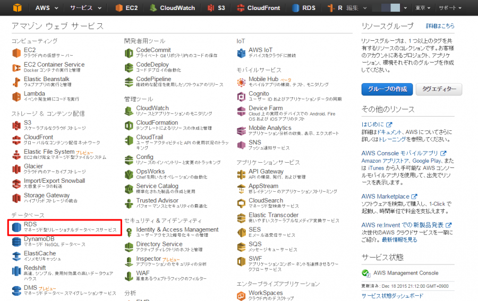Click the AWS IoT icon
The image size is (478, 301).
[242, 53]
